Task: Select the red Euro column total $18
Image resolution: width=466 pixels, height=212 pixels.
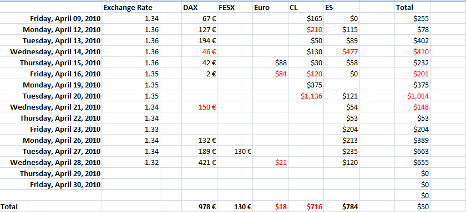Action: (x=270, y=206)
